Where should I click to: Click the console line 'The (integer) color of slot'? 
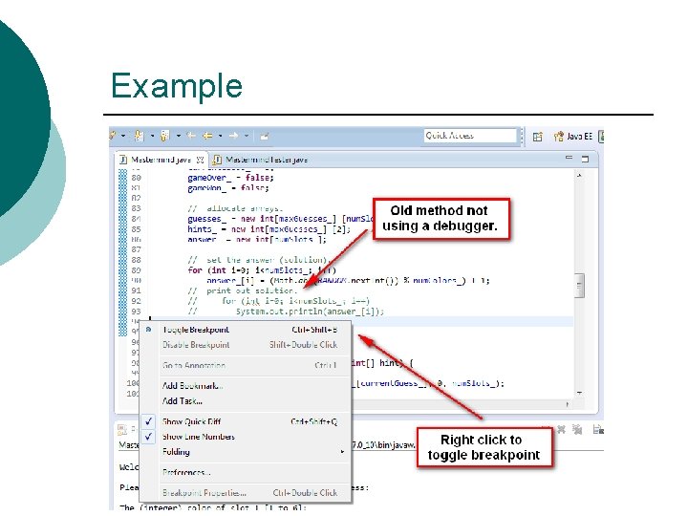pos(212,507)
